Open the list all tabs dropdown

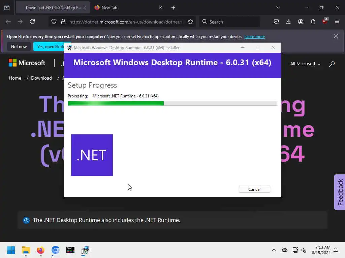tap(278, 7)
